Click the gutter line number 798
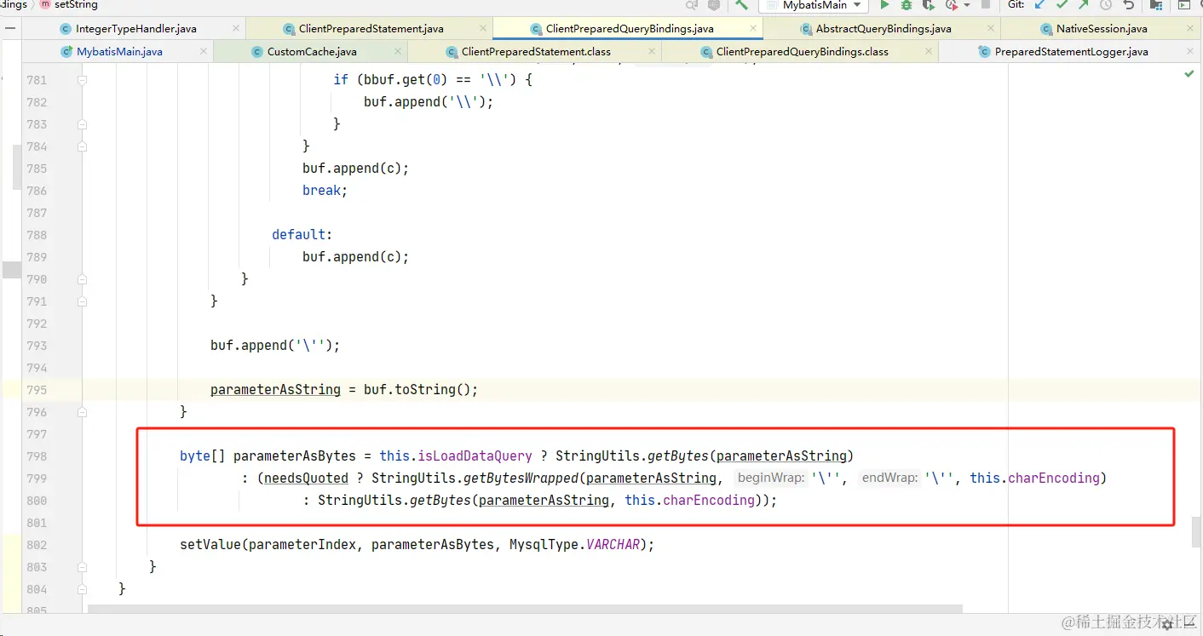Screen dimensions: 1203x636 click(37, 456)
